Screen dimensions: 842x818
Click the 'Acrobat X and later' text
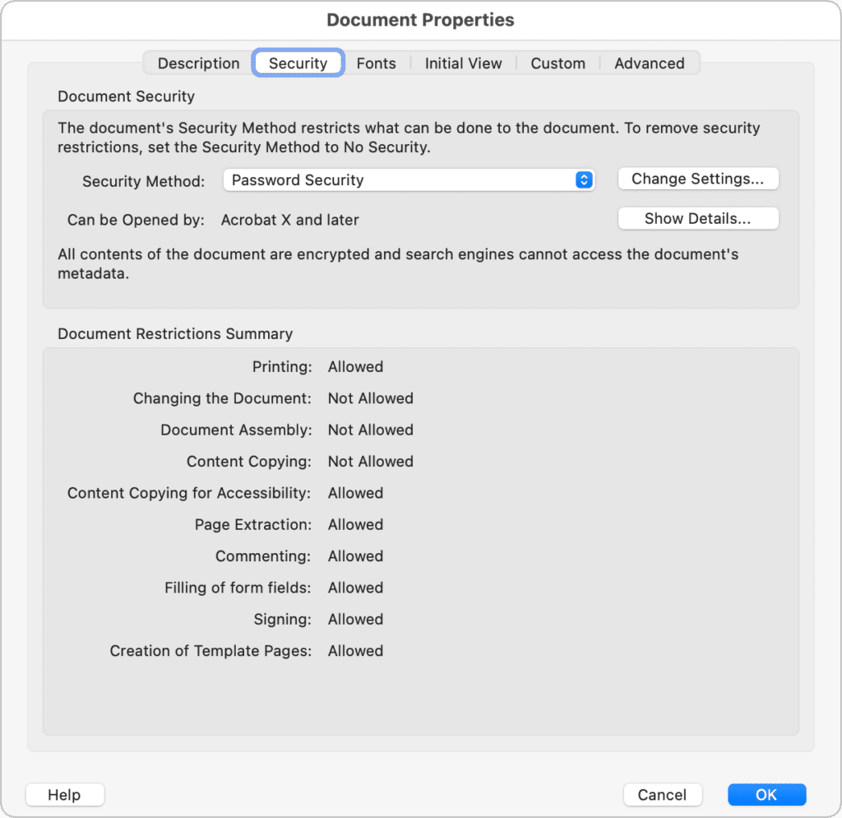(x=290, y=221)
